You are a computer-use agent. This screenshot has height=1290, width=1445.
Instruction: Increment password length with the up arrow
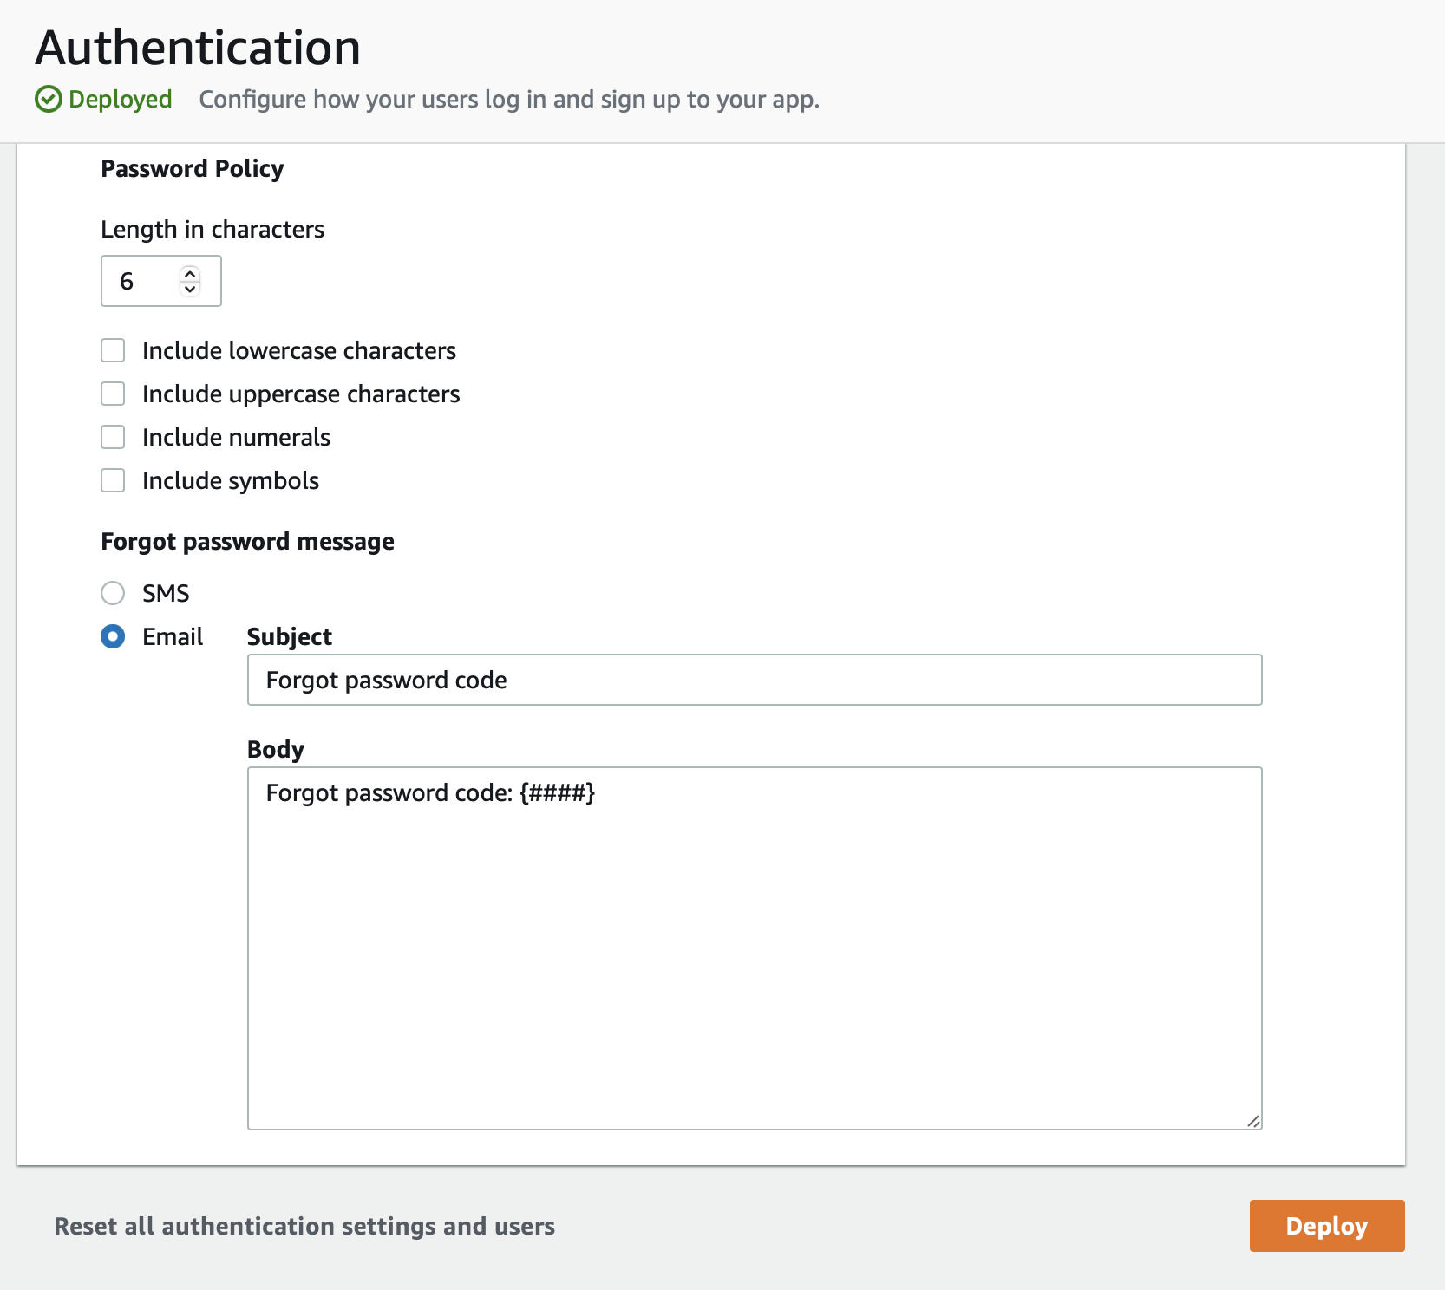pyautogui.click(x=190, y=274)
